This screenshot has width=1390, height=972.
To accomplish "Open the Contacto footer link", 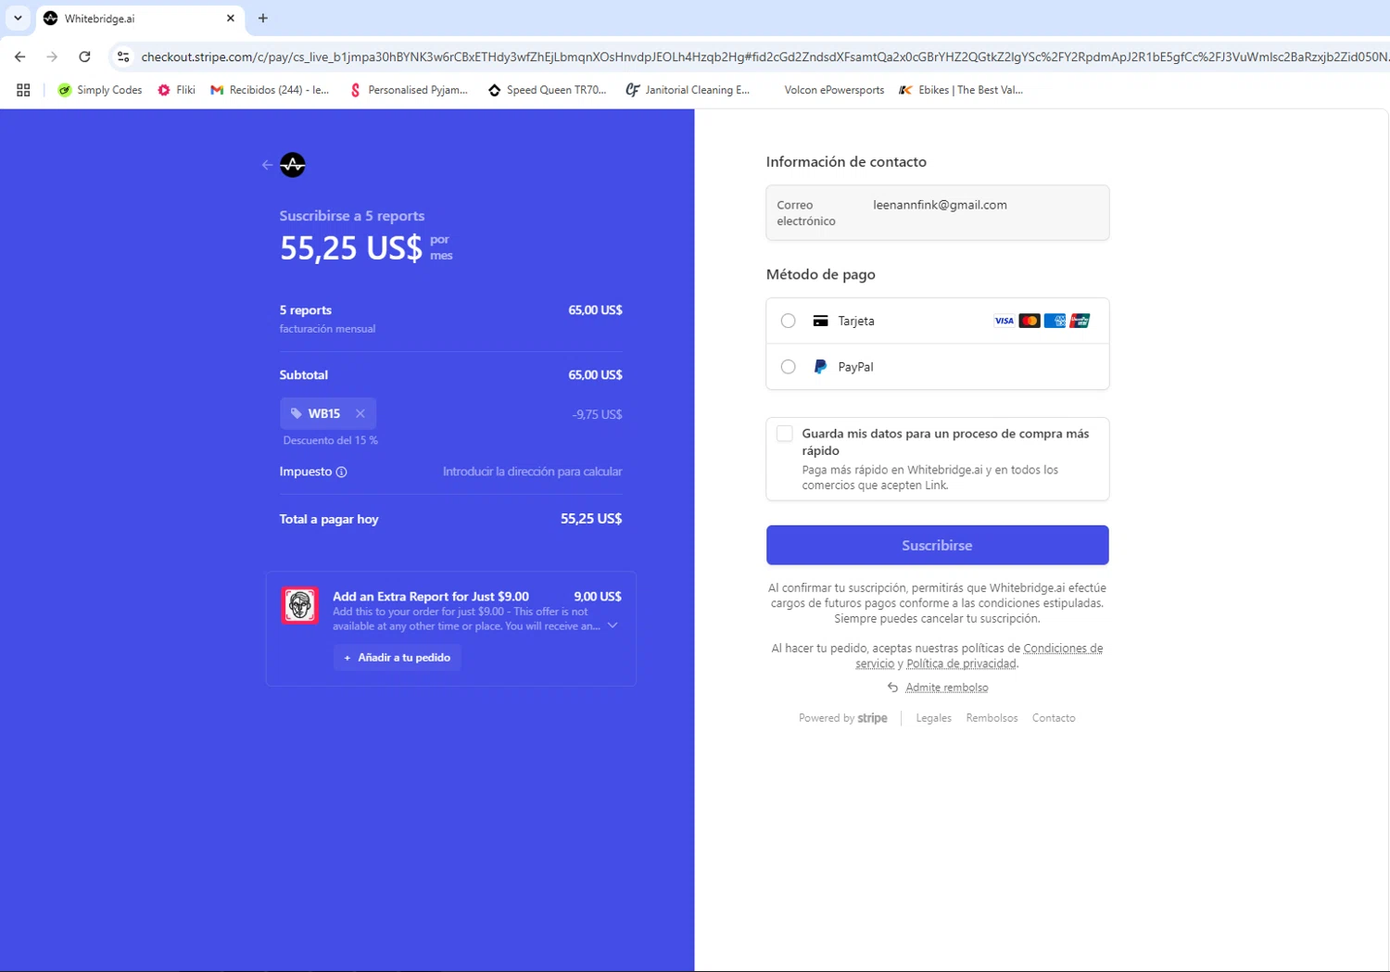I will click(1054, 718).
